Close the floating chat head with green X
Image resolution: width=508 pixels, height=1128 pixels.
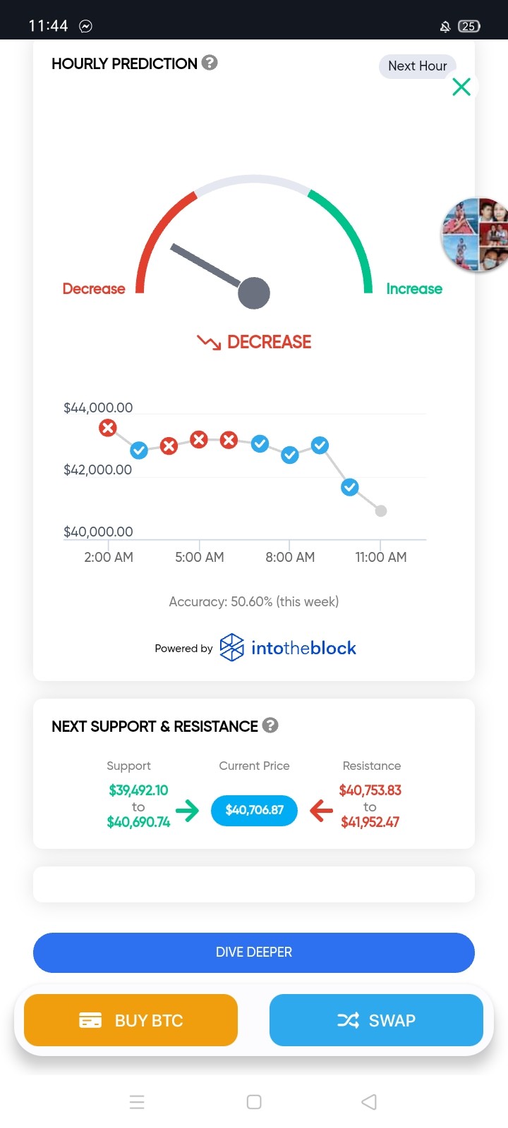click(x=461, y=87)
